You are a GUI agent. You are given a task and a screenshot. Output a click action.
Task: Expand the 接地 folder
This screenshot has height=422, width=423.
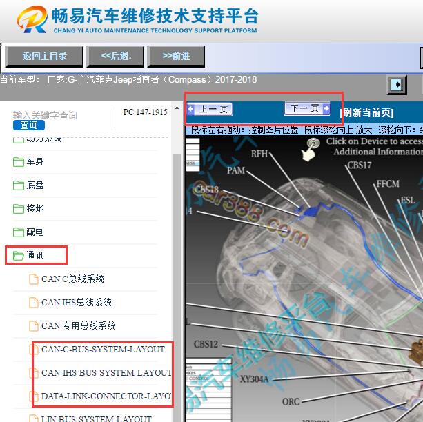[x=35, y=208]
